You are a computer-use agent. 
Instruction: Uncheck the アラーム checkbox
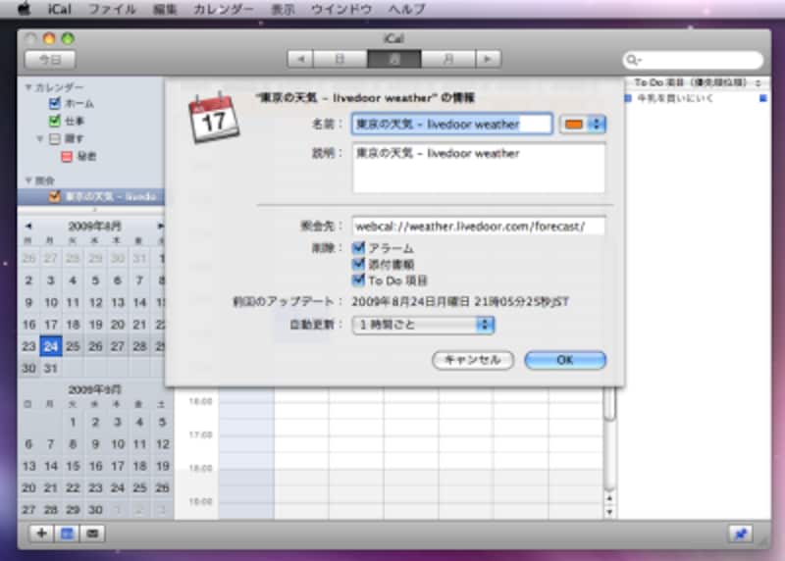click(359, 249)
